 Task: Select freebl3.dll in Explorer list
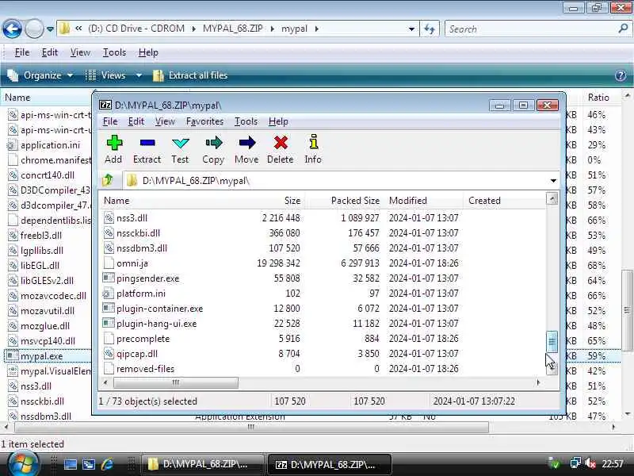coord(40,235)
